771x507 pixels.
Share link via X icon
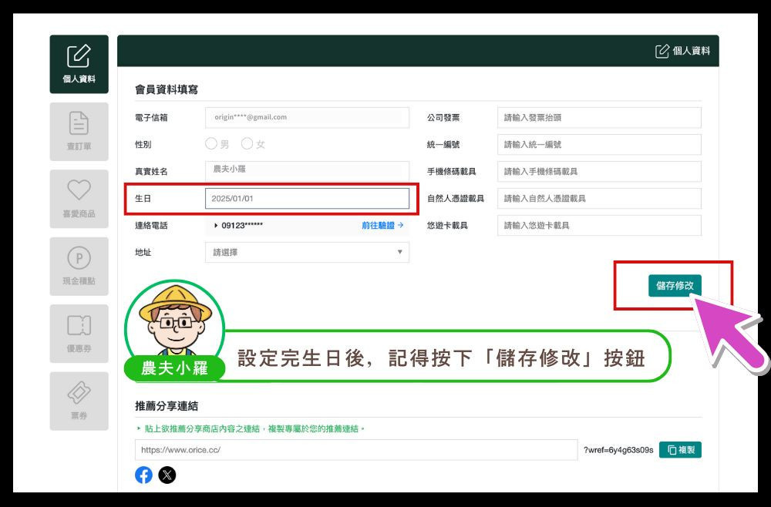(x=167, y=475)
